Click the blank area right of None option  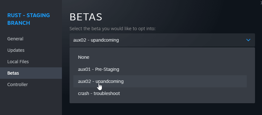pyautogui.click(x=167, y=57)
